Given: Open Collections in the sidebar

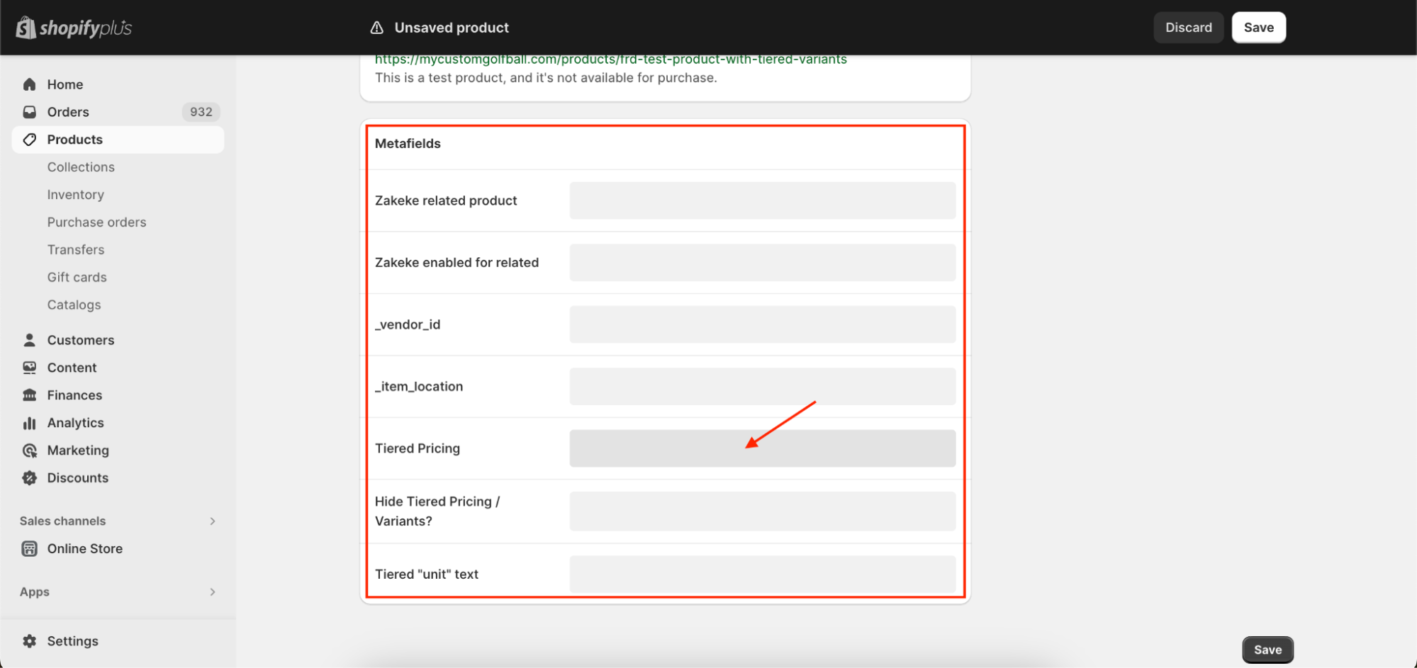Looking at the screenshot, I should [x=81, y=167].
